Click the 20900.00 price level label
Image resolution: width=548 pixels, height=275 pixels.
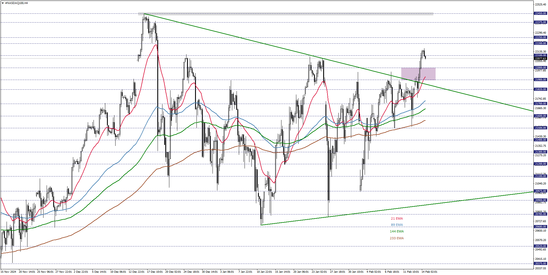541,200
